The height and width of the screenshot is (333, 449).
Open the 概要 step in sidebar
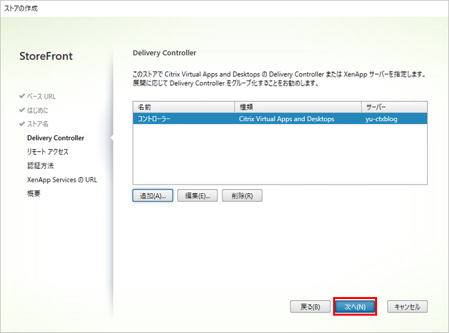pos(34,194)
